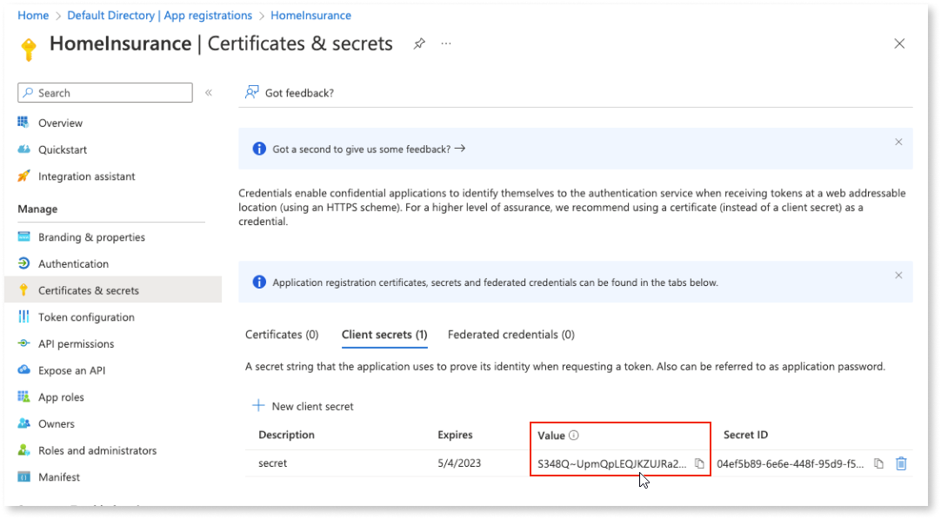Switch to Federated credentials (0) tab
The image size is (941, 519).
[x=511, y=335]
